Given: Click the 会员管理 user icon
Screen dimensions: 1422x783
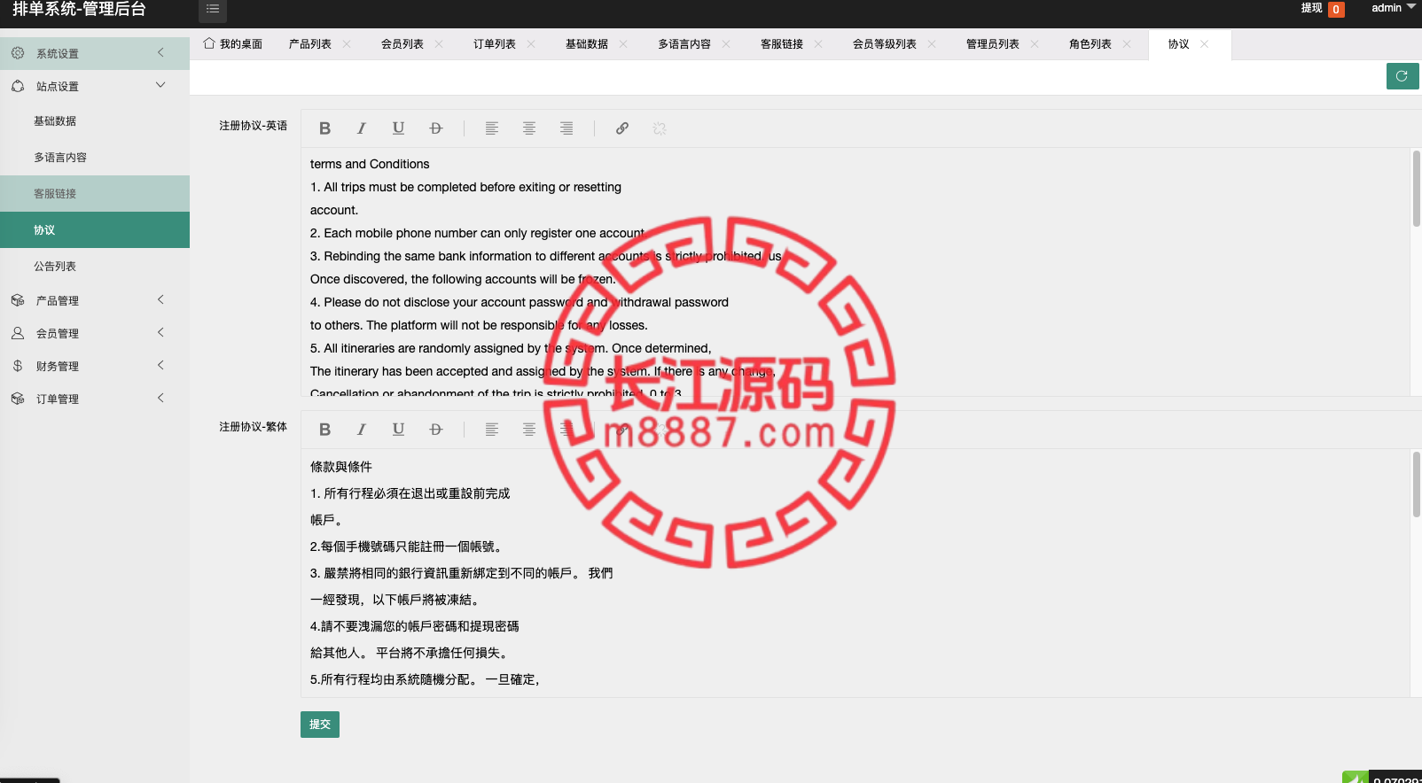Looking at the screenshot, I should [18, 333].
